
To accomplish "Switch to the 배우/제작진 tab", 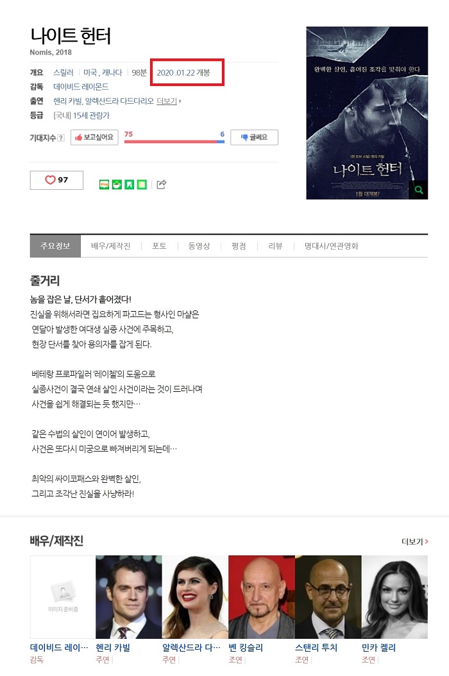I will tap(111, 246).
